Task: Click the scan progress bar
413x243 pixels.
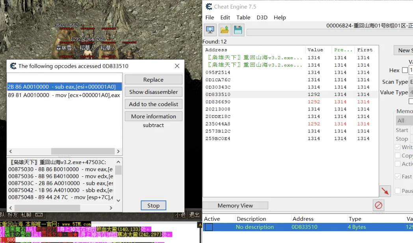Action: (329, 32)
